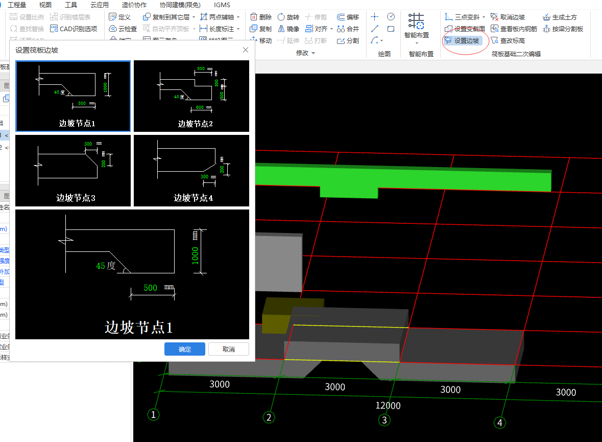This screenshot has width=602, height=442.
Task: Open the 造价协作 menu tab
Action: (134, 5)
